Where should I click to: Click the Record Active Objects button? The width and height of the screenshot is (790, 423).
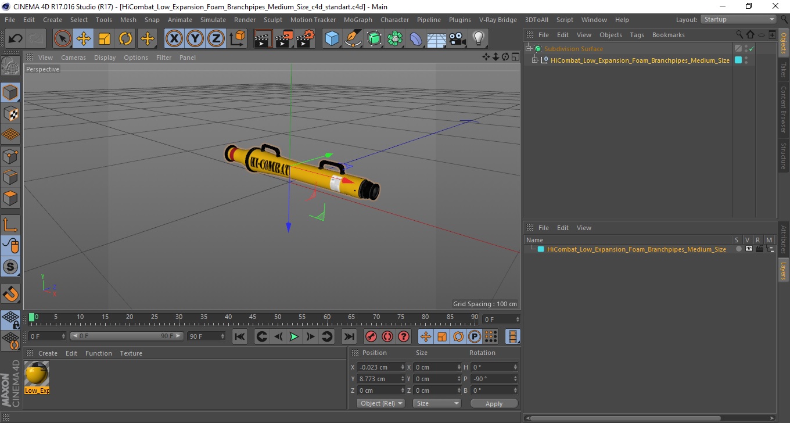tap(371, 336)
